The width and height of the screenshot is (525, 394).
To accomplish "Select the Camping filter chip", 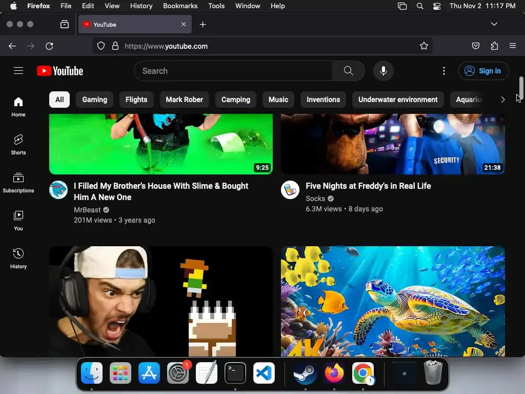I will [236, 100].
